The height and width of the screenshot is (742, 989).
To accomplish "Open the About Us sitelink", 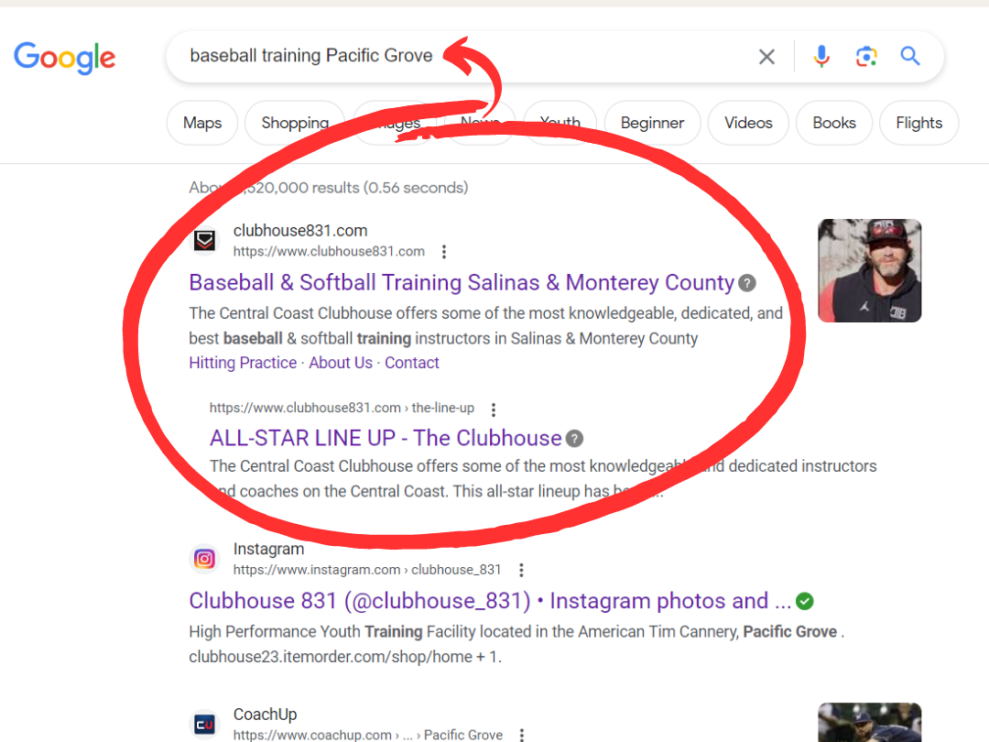I will (x=341, y=363).
